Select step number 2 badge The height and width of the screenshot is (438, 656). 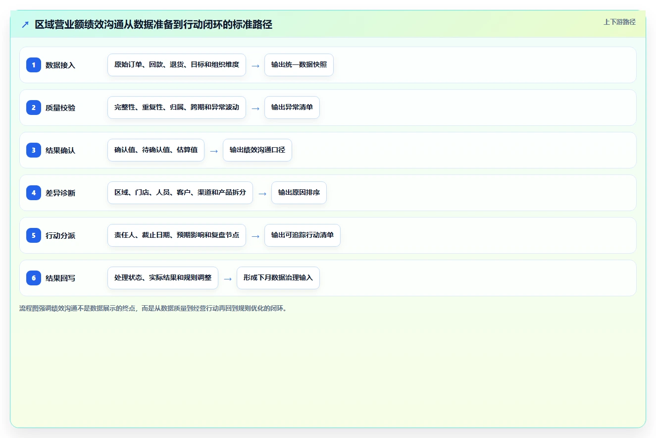click(x=34, y=107)
